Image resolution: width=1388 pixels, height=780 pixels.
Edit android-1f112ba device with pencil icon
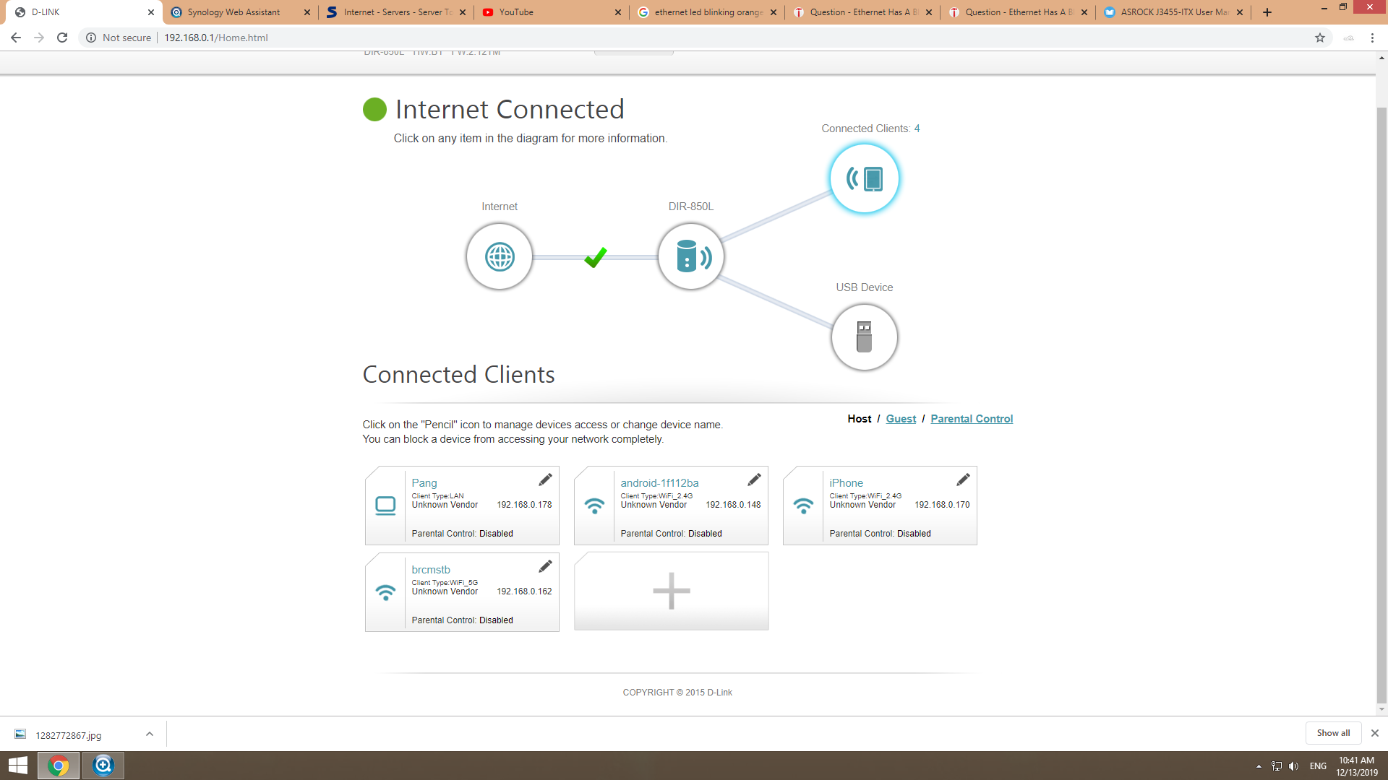[754, 480]
